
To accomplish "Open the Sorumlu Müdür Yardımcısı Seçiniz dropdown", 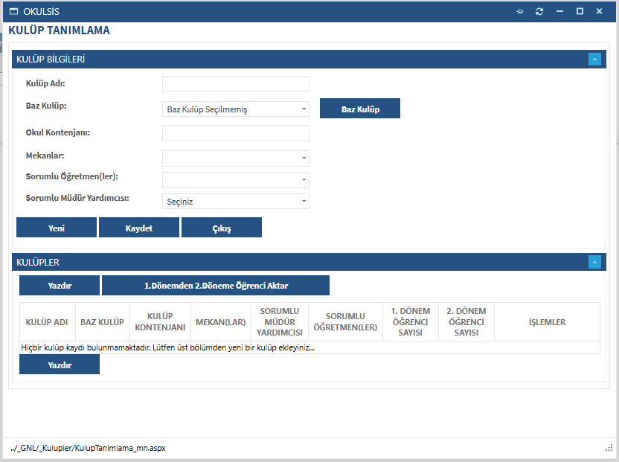I will [x=235, y=202].
